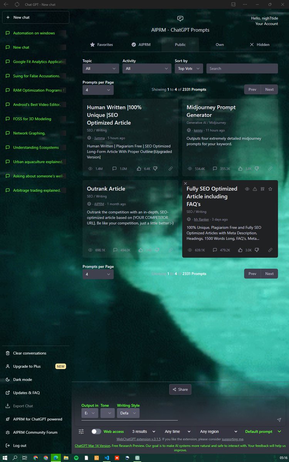289x462 pixels.
Task: Thumbs up the Outrank Article prompt
Action: [141, 250]
